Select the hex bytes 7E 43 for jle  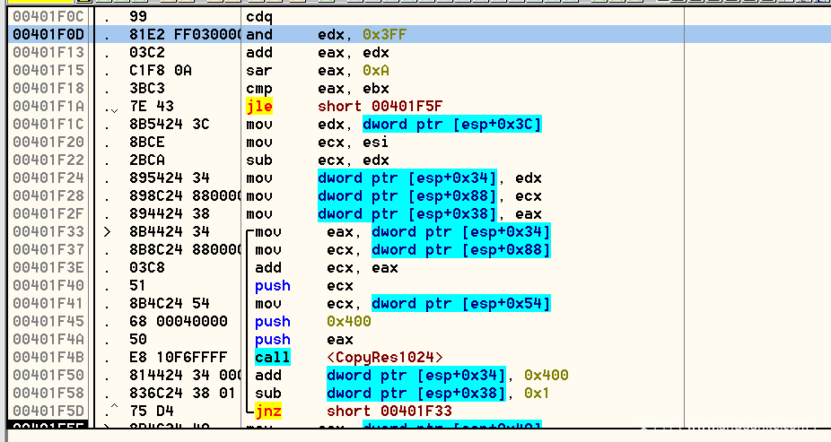[x=148, y=107]
